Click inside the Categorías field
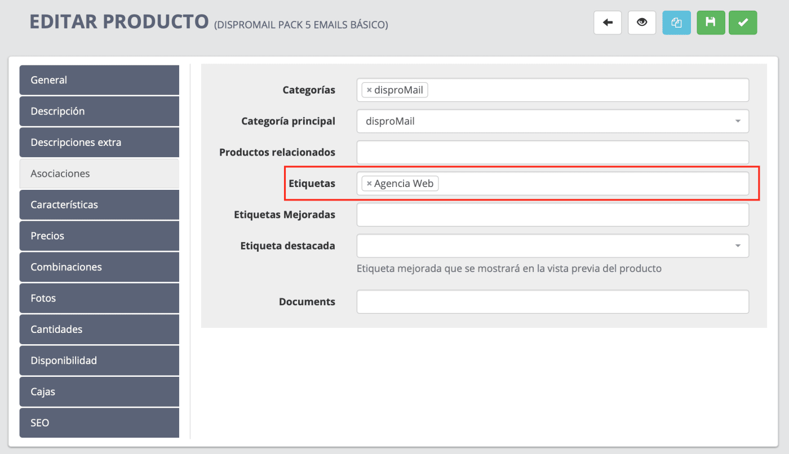Image resolution: width=789 pixels, height=454 pixels. (x=553, y=90)
